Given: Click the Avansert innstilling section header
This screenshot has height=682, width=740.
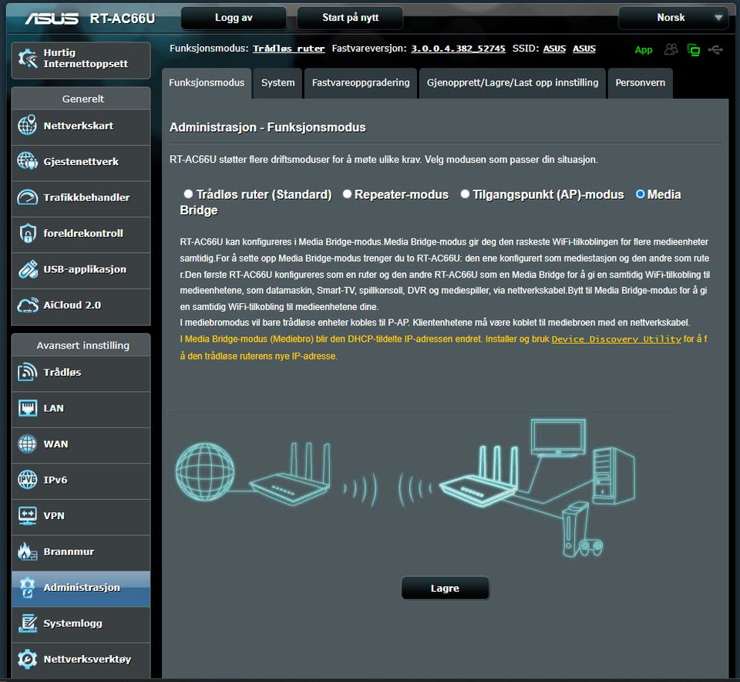Looking at the screenshot, I should point(81,346).
